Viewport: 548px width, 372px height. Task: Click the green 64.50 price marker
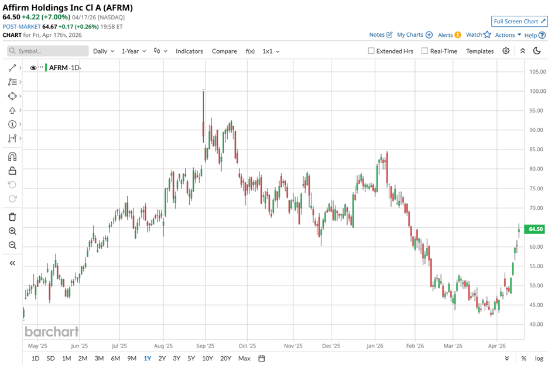(x=535, y=229)
